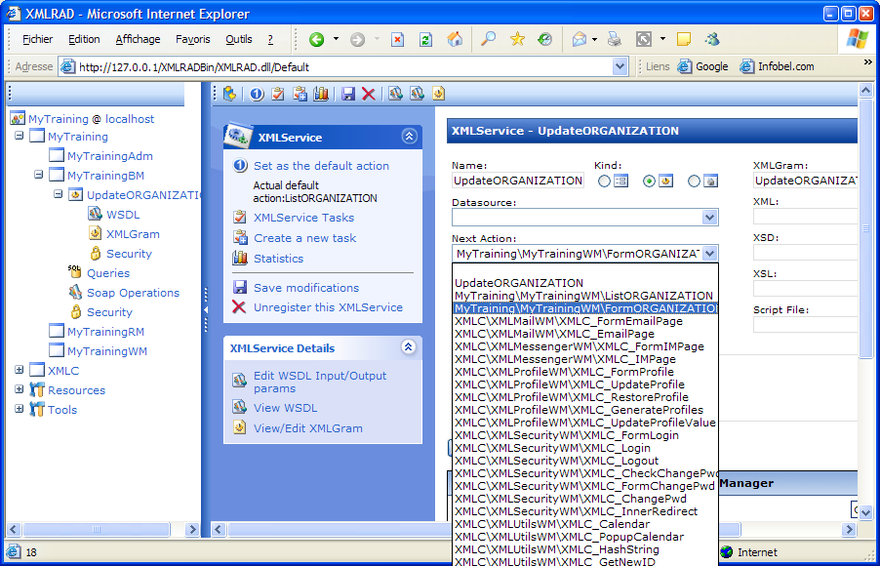Click the save diskette icon in toolbar
Image resolution: width=880 pixels, height=566 pixels.
click(348, 94)
